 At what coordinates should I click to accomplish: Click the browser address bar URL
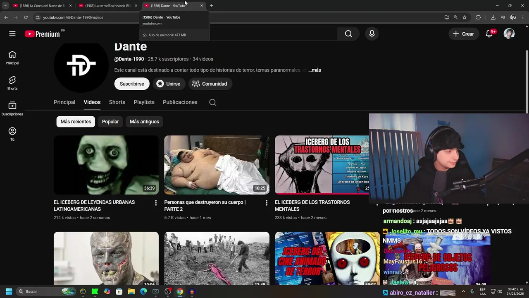73,17
